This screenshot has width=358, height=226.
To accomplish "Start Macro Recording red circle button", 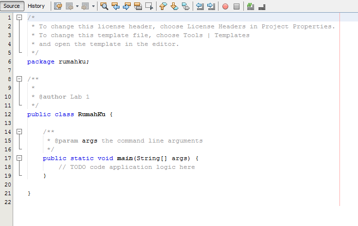I will click(x=225, y=6).
